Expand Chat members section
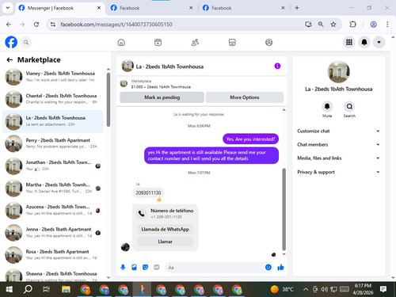This screenshot has height=297, width=396. (338, 145)
